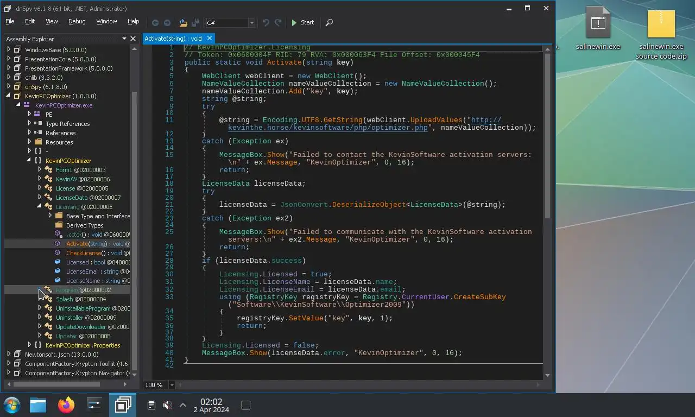The width and height of the screenshot is (695, 417).
Task: Click the code editor vertical scrollbar
Action: click(x=547, y=136)
